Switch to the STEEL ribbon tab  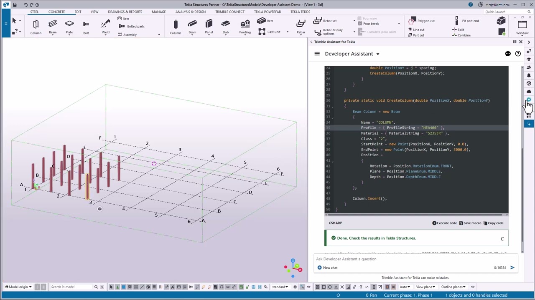[34, 12]
